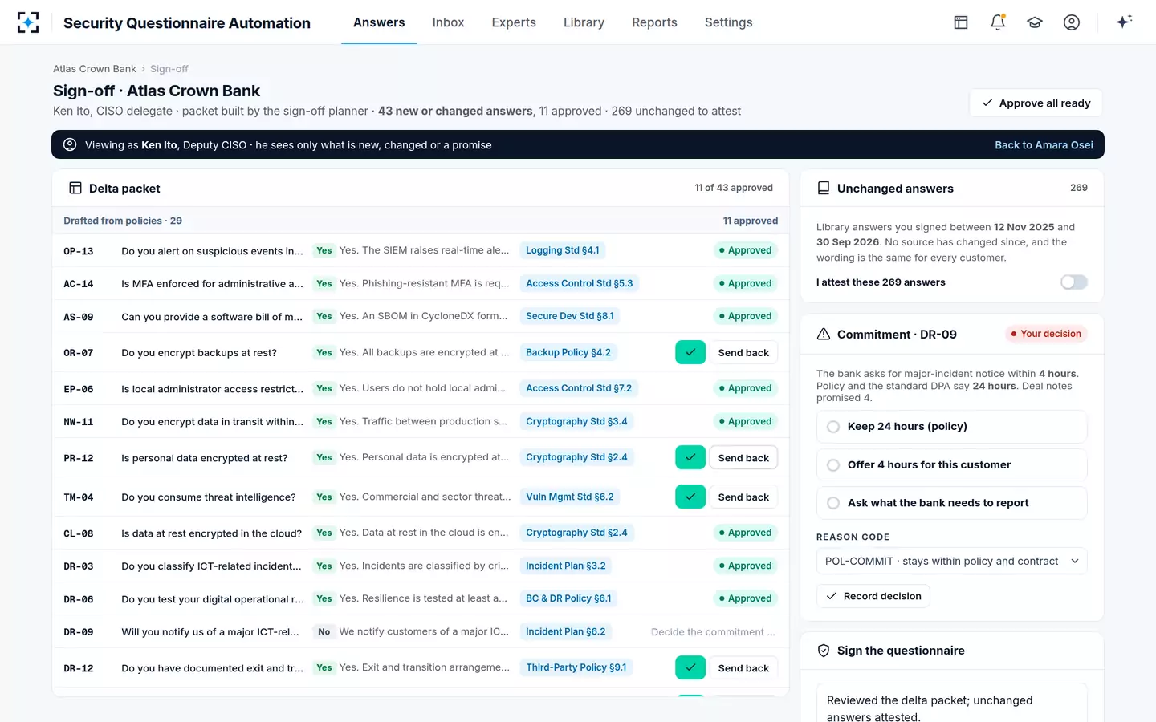Open the Experts tab
Screen dimensions: 1156x722
514,22
